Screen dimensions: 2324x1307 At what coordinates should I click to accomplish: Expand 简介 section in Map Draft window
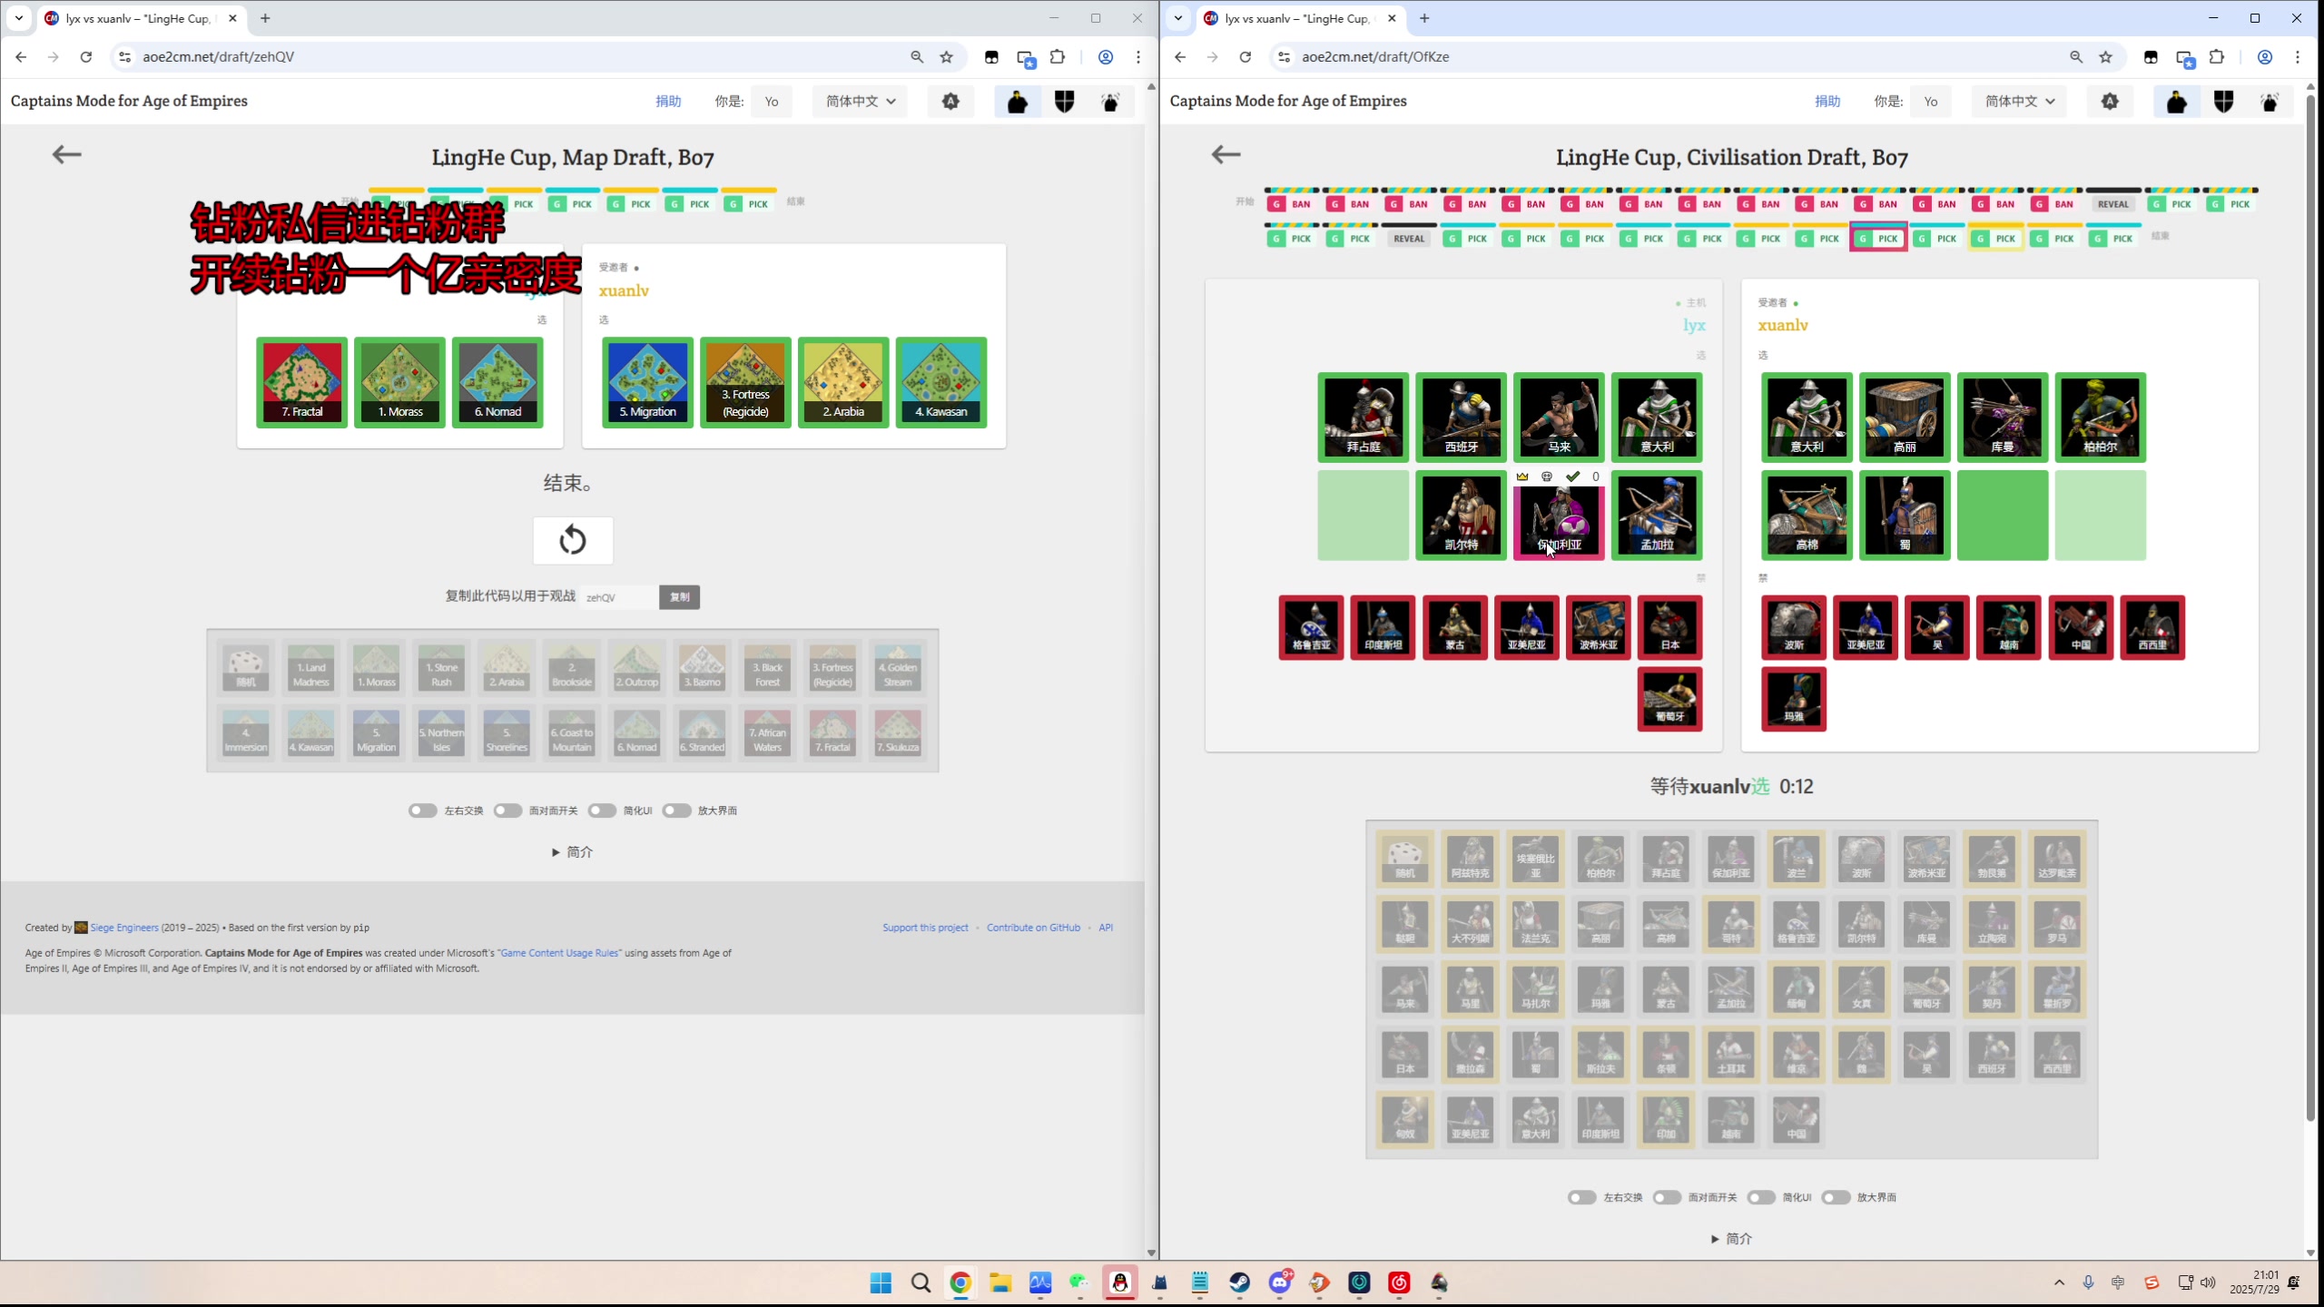[573, 852]
